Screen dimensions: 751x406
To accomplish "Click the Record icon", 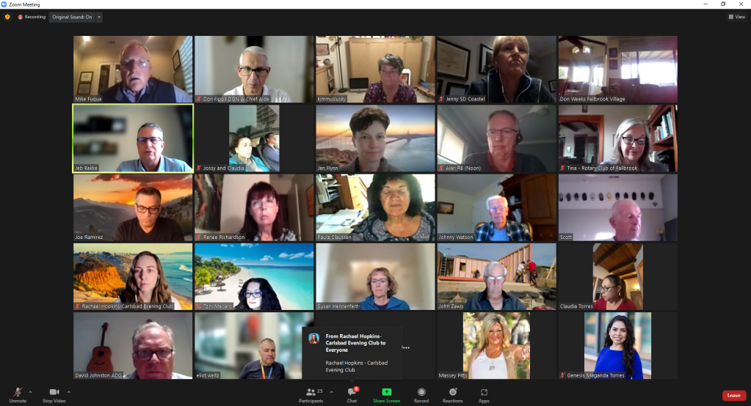I will pos(421,395).
